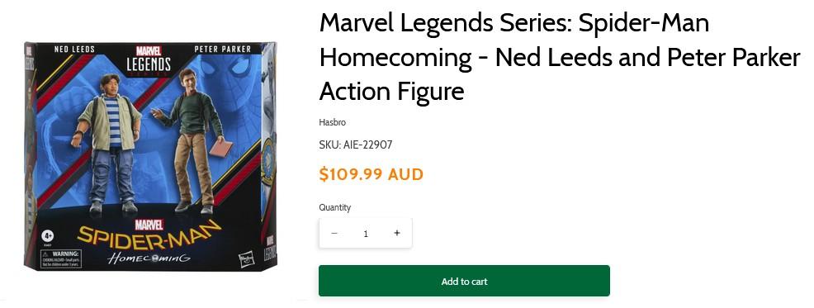Image resolution: width=814 pixels, height=308 pixels.
Task: Add the action figure set to cart
Action: click(464, 281)
